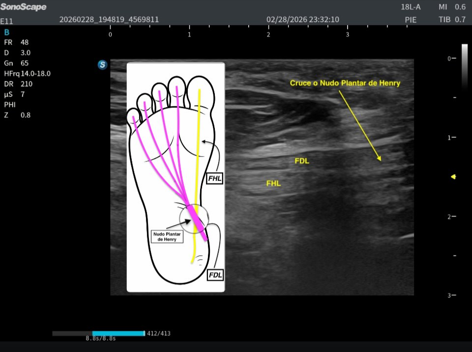Select the DR 210 dynamic range parameter
The image size is (472, 352).
18,84
